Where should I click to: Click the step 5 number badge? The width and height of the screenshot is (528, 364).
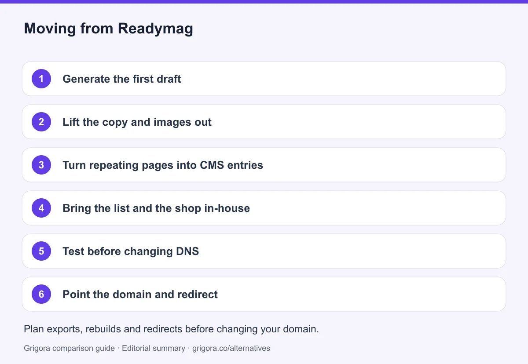click(41, 251)
